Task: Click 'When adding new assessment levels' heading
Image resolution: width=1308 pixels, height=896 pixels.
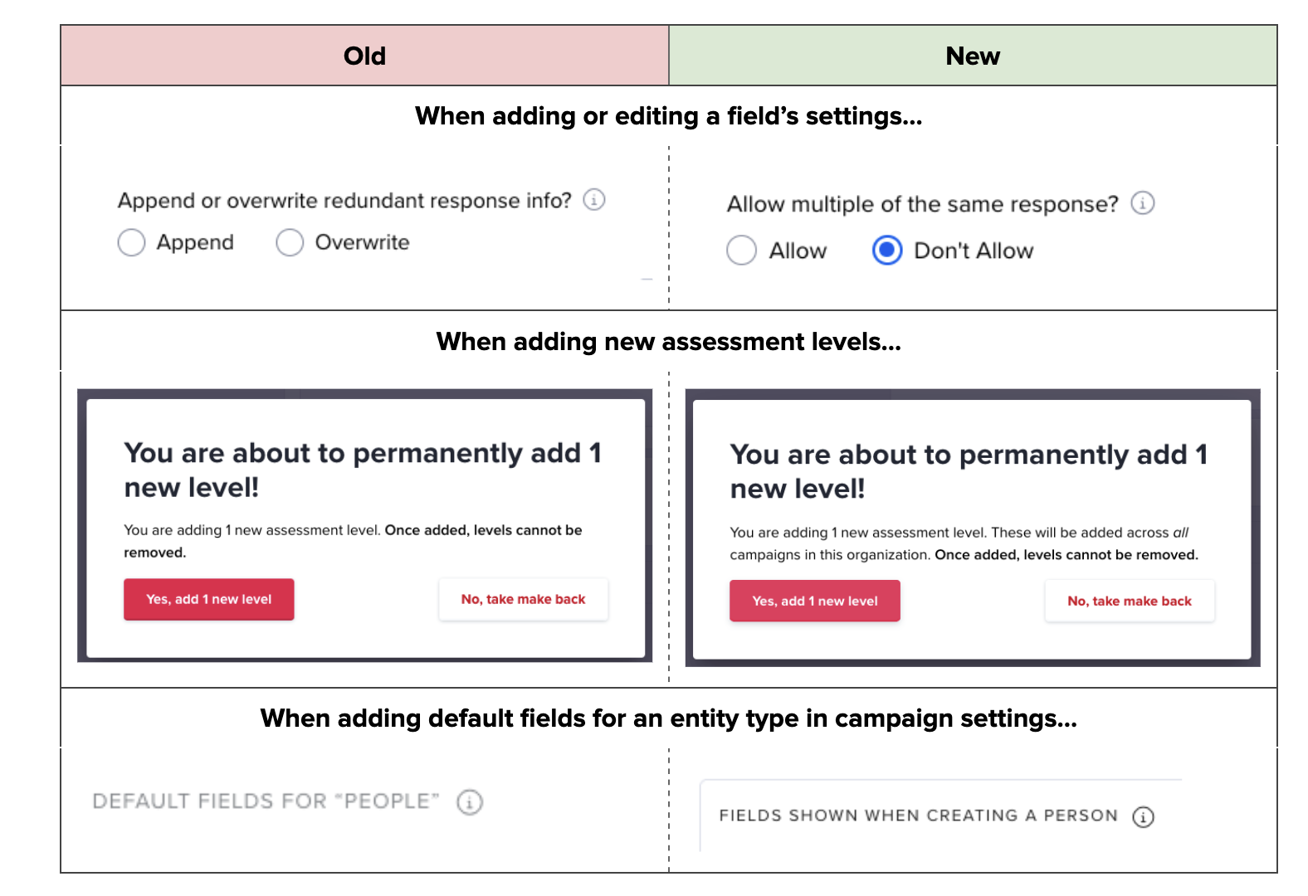Action: tap(669, 342)
